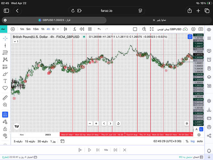Undo the last chart action

(x=99, y=29)
